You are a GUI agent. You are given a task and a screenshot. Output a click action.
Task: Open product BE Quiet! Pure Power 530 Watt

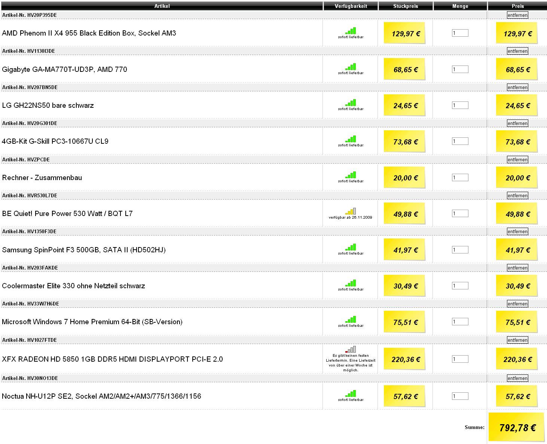[x=67, y=213]
